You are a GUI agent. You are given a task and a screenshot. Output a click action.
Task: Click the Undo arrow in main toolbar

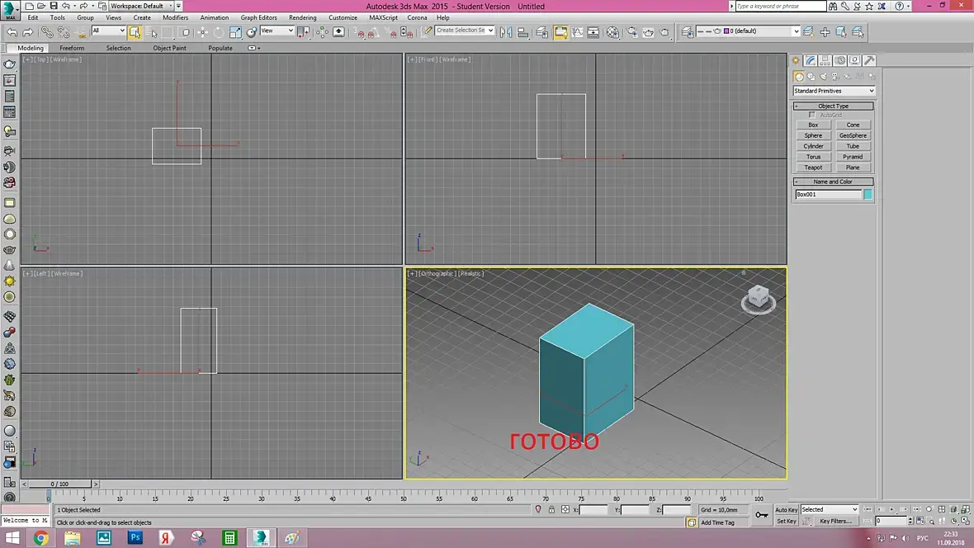click(x=12, y=32)
